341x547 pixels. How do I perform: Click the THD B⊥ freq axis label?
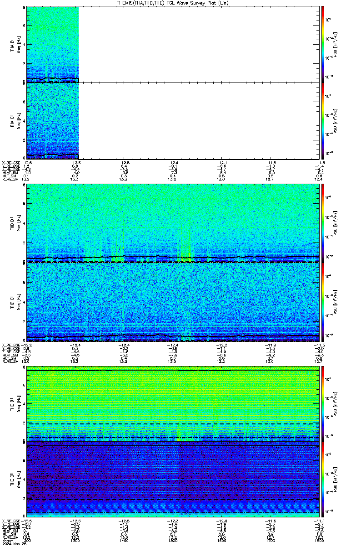[15, 222]
